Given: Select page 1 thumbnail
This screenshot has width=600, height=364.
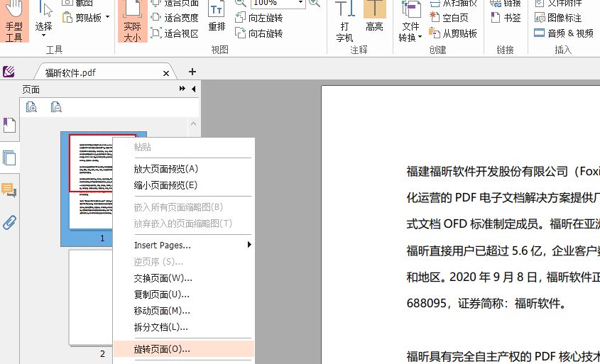Looking at the screenshot, I should (x=91, y=182).
